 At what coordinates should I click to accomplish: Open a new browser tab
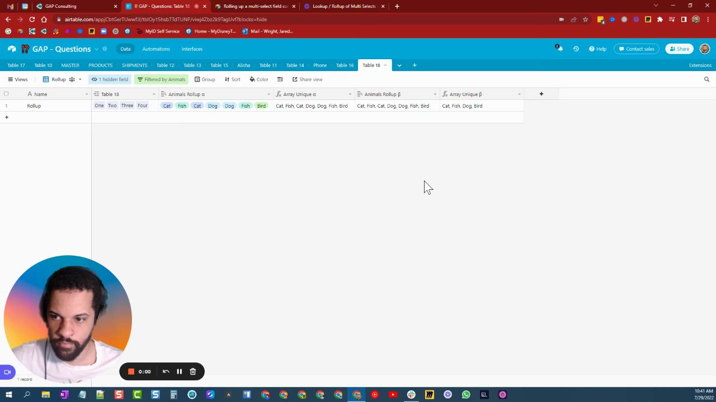tap(397, 6)
